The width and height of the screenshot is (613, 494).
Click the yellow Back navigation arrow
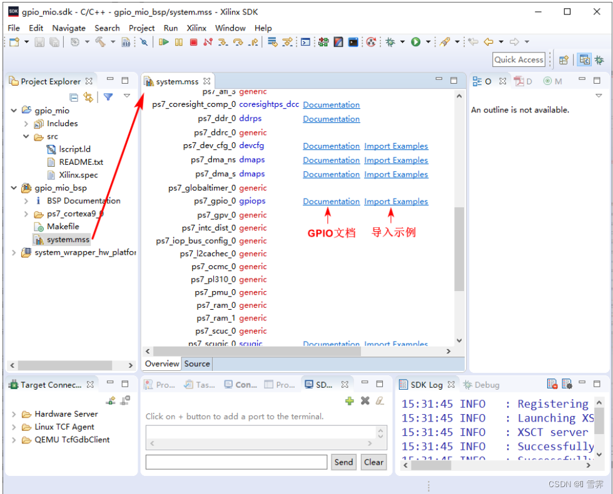(x=489, y=42)
